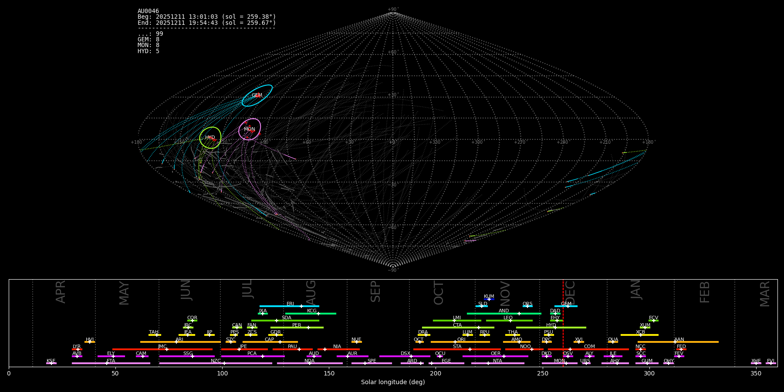
Task: Click the QUA label in timeline
Action: 613,340
